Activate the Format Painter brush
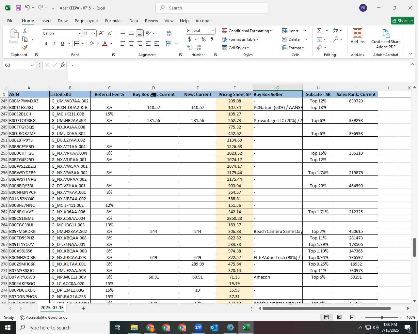Viewport: 418px width, 334px height. click(25, 47)
